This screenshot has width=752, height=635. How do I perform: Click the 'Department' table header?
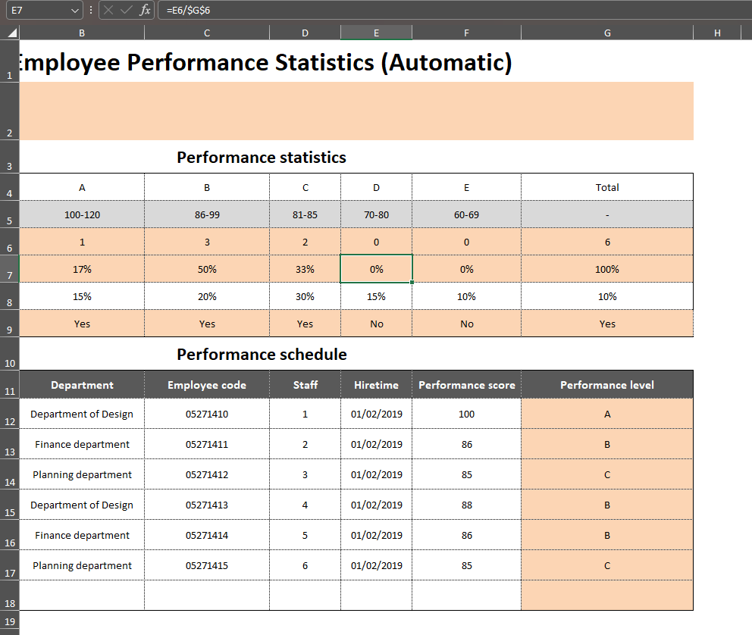[x=82, y=385]
